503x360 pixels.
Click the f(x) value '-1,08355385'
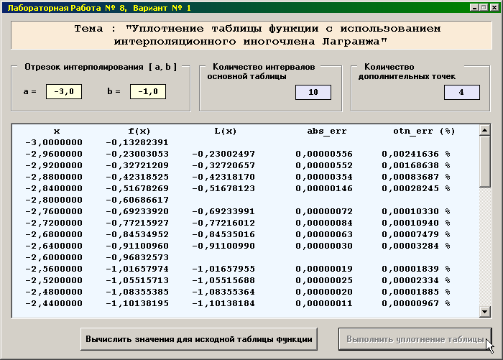pyautogui.click(x=137, y=292)
